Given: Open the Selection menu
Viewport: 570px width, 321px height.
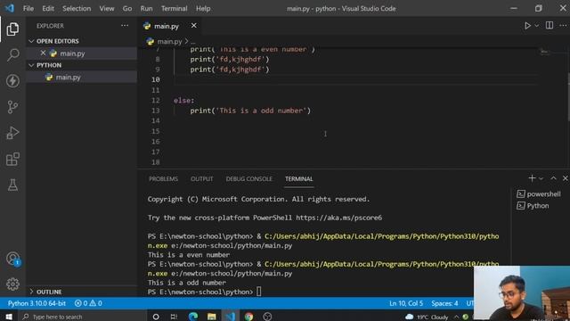Looking at the screenshot, I should click(77, 8).
